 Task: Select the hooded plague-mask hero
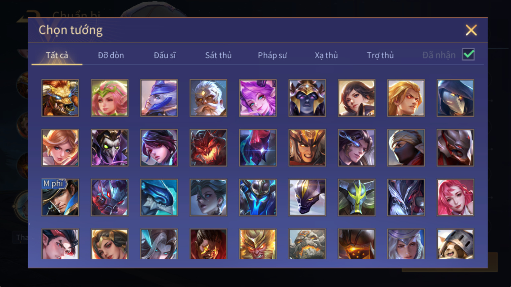tap(455, 98)
